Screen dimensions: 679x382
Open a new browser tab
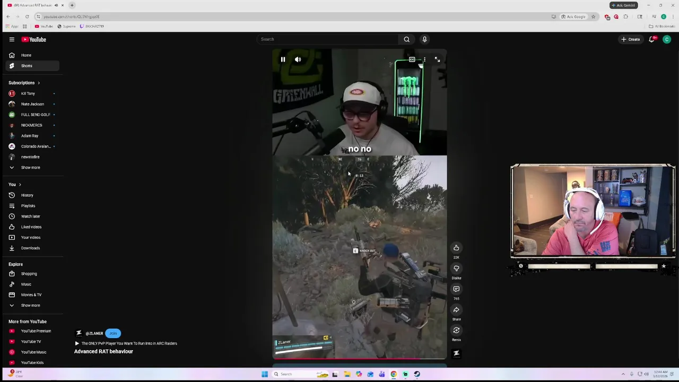coord(72,5)
